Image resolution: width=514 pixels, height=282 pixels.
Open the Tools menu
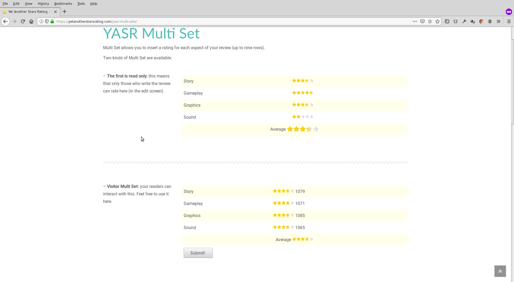tap(81, 3)
